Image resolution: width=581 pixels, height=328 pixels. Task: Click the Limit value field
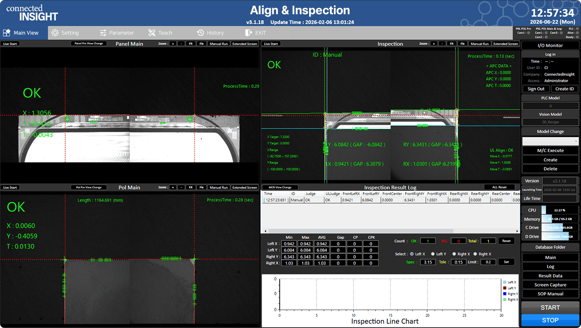tap(488, 262)
